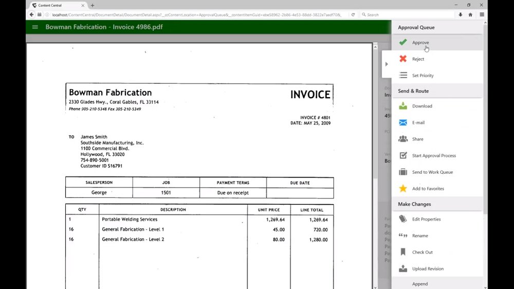The height and width of the screenshot is (289, 514).
Task: Click the Southside Manufacturing, Inc. line
Action: click(x=112, y=142)
